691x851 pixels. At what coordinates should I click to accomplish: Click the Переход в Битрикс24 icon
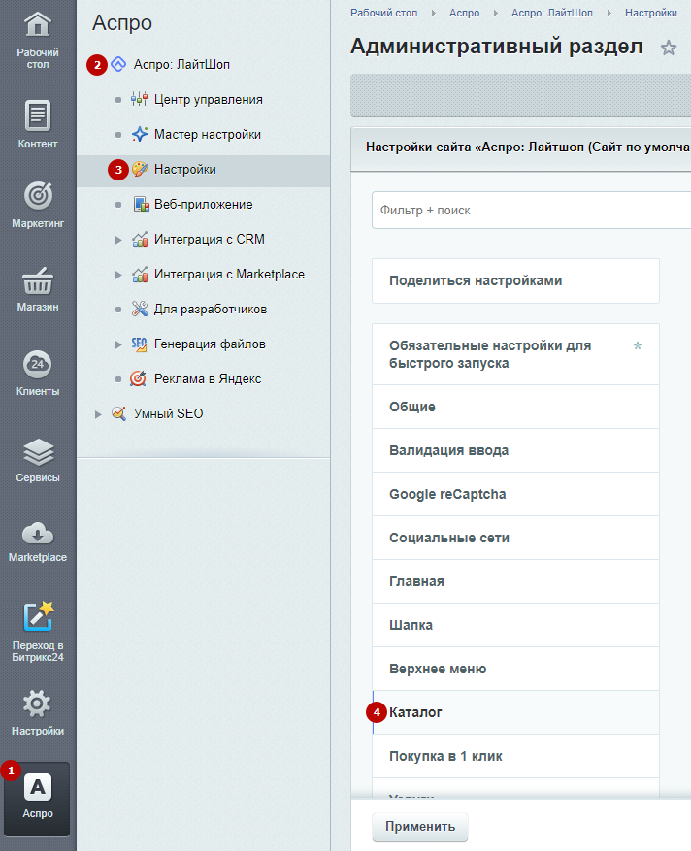38,616
